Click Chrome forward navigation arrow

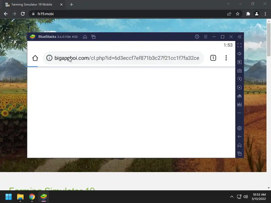tap(14, 14)
